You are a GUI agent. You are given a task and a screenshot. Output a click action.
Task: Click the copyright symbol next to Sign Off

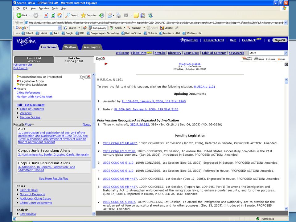[269, 40]
